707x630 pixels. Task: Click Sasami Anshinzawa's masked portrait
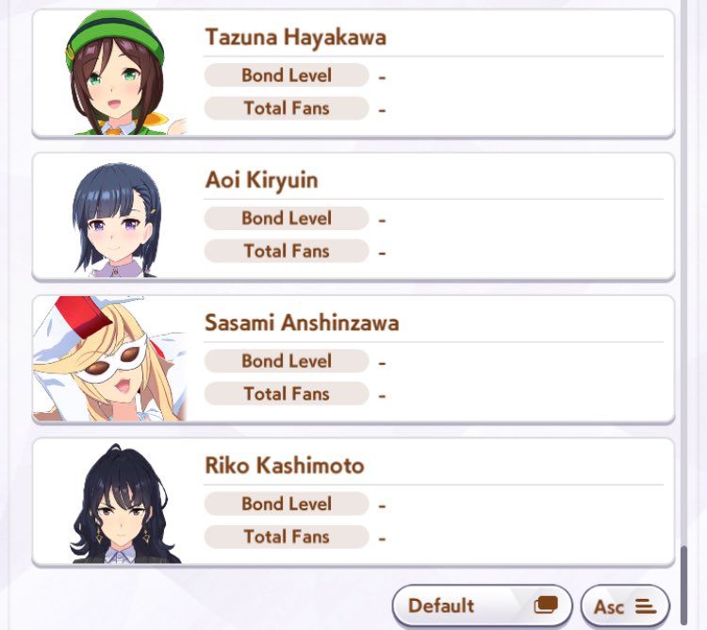110,358
